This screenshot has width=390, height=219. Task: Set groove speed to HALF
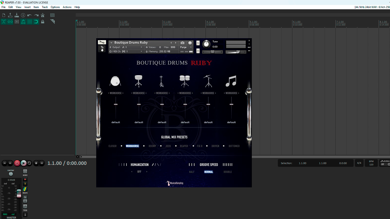click(192, 172)
